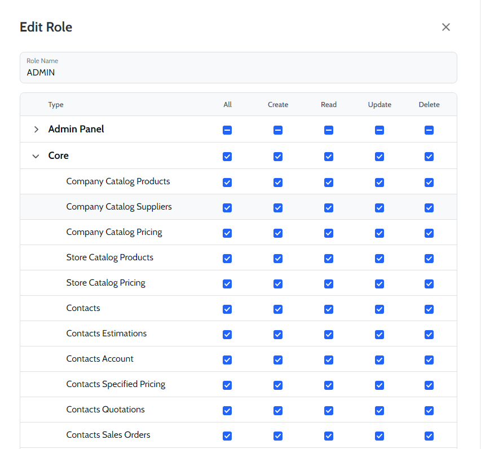Disable Delete for Company Catalog Pricing
This screenshot has height=449, width=481.
(429, 233)
